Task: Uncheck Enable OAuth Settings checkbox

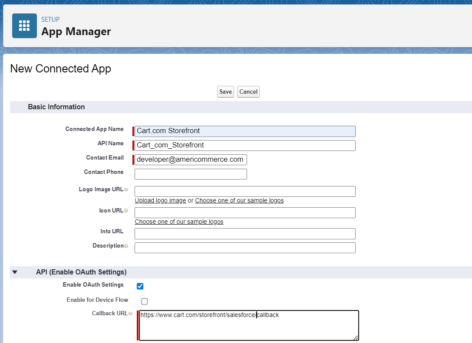Action: 140,286
